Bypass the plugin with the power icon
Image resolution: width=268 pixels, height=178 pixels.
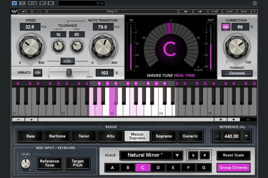(14, 3)
